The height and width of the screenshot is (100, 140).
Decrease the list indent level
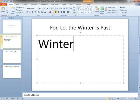(x=64, y=8)
